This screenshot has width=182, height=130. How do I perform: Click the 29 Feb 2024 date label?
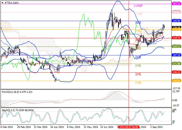click(x=24, y=127)
